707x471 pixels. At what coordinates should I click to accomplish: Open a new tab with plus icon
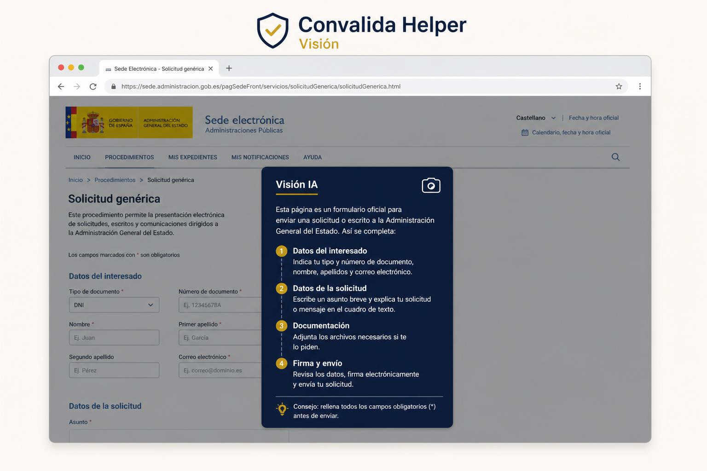pyautogui.click(x=229, y=68)
